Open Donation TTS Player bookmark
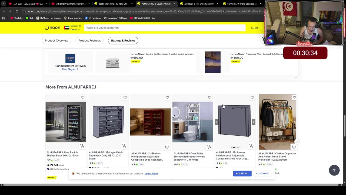This screenshot has height=195, width=346. [115, 18]
